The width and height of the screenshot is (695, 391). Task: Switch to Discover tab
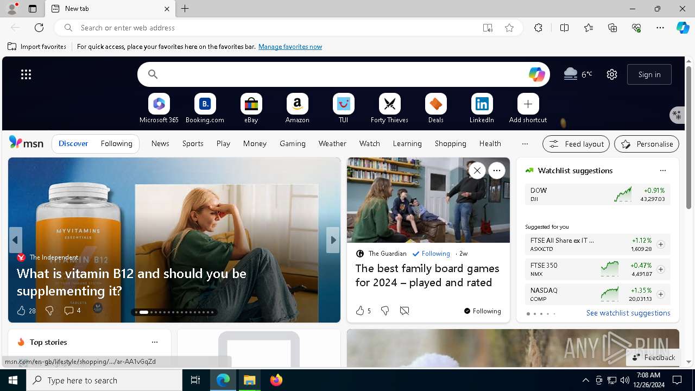(73, 144)
